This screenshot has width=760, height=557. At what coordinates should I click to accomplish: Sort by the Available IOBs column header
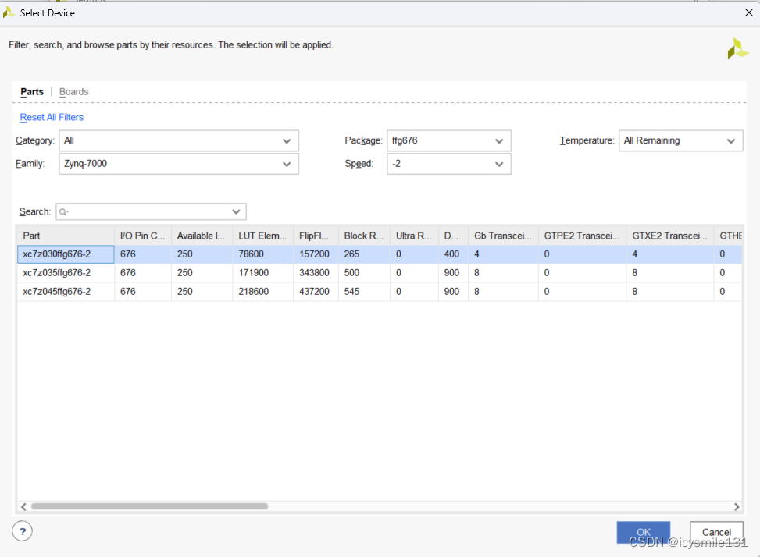(202, 236)
